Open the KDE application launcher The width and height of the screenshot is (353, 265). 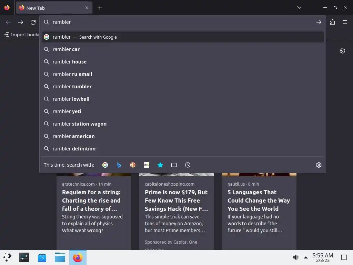(x=8, y=257)
